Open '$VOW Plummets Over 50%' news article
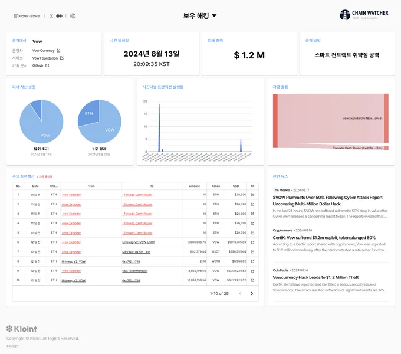401x354 pixels. click(x=327, y=201)
